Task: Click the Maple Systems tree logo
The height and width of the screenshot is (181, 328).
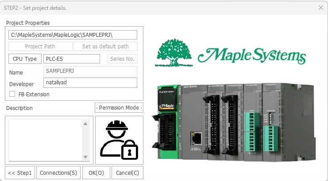Action: (x=174, y=53)
